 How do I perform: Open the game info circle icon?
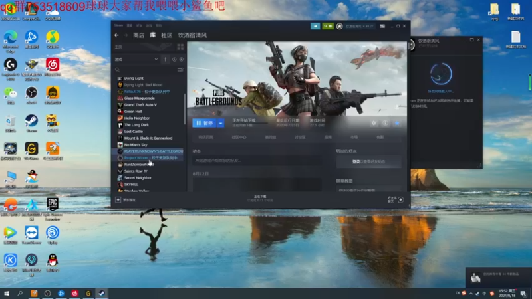[x=385, y=123]
